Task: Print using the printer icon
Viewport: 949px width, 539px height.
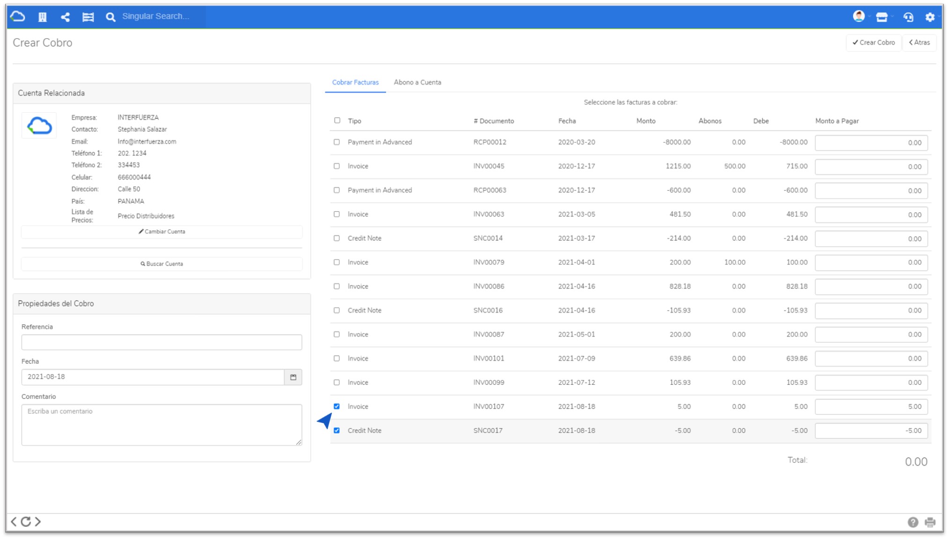Action: pos(930,522)
